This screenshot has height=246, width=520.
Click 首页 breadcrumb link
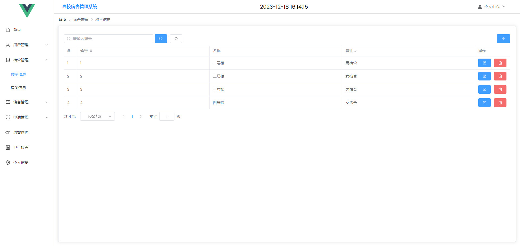[x=62, y=20]
